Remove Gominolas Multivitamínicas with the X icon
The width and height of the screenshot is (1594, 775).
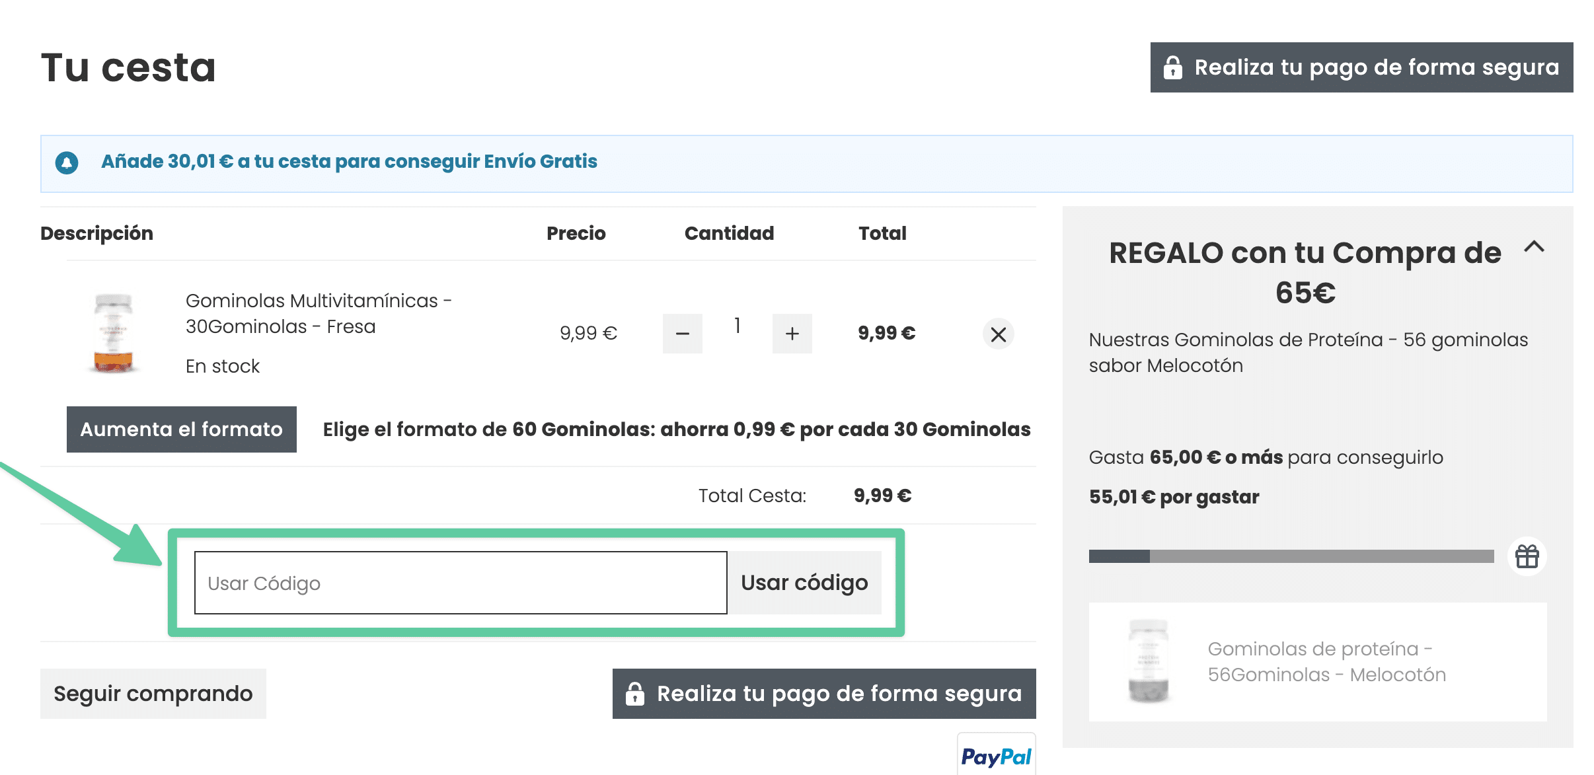click(998, 334)
